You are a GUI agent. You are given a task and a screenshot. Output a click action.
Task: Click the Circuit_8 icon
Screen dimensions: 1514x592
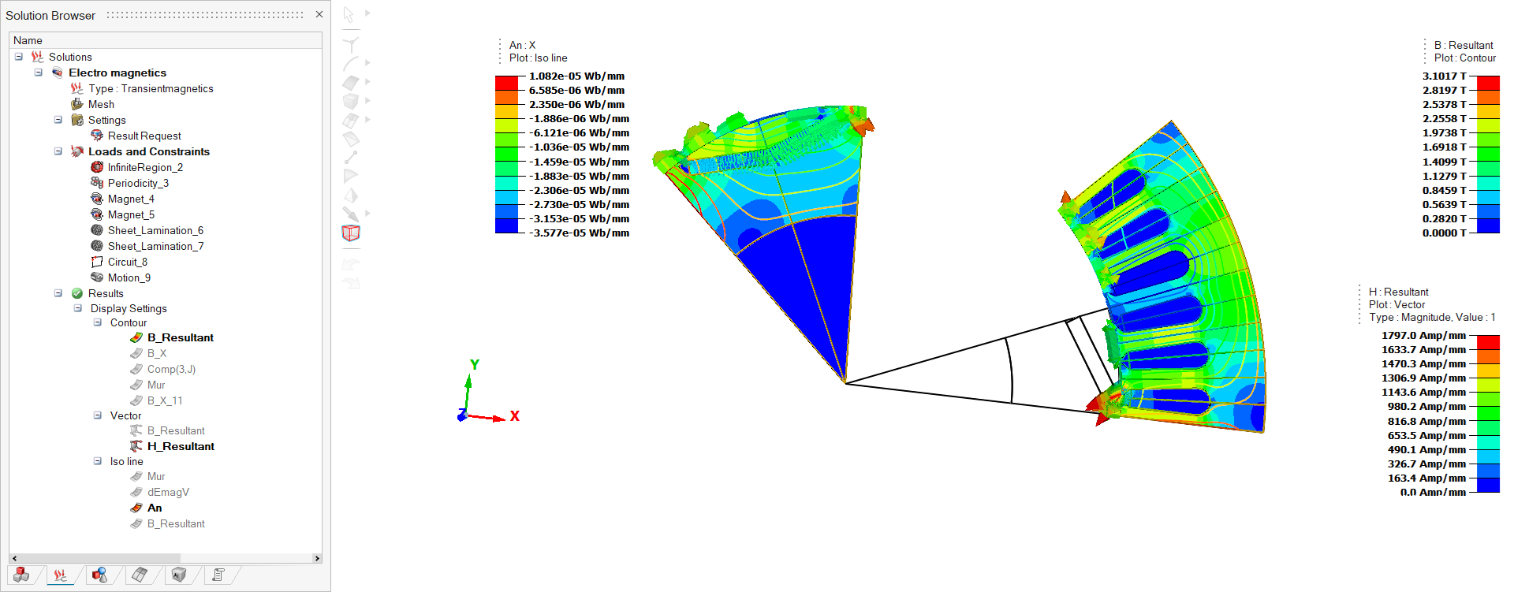(x=97, y=262)
